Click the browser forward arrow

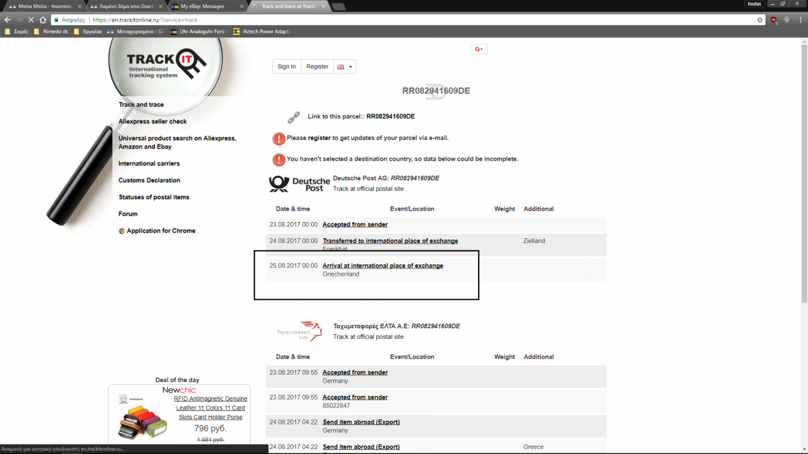point(20,20)
